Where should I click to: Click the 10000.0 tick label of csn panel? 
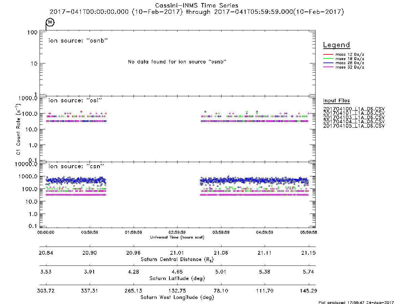pyautogui.click(x=26, y=164)
